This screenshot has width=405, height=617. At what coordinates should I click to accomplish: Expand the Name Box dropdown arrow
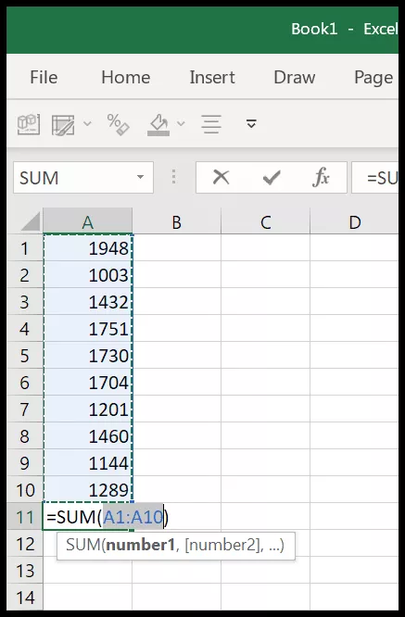(140, 178)
